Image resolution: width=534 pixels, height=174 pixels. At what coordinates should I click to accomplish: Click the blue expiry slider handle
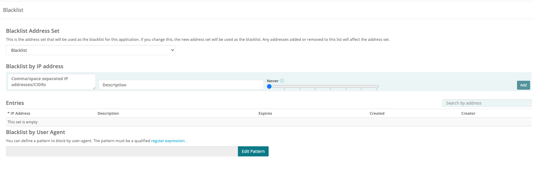[x=269, y=86]
